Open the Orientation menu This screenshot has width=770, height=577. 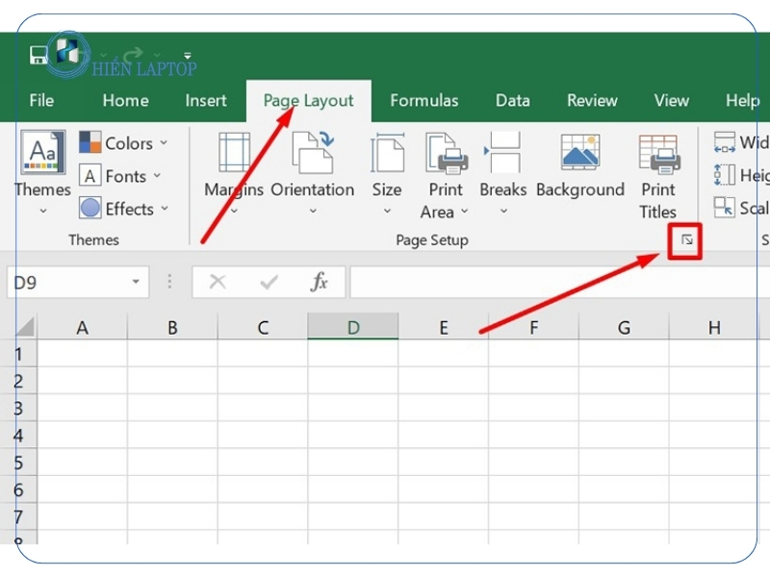(312, 173)
